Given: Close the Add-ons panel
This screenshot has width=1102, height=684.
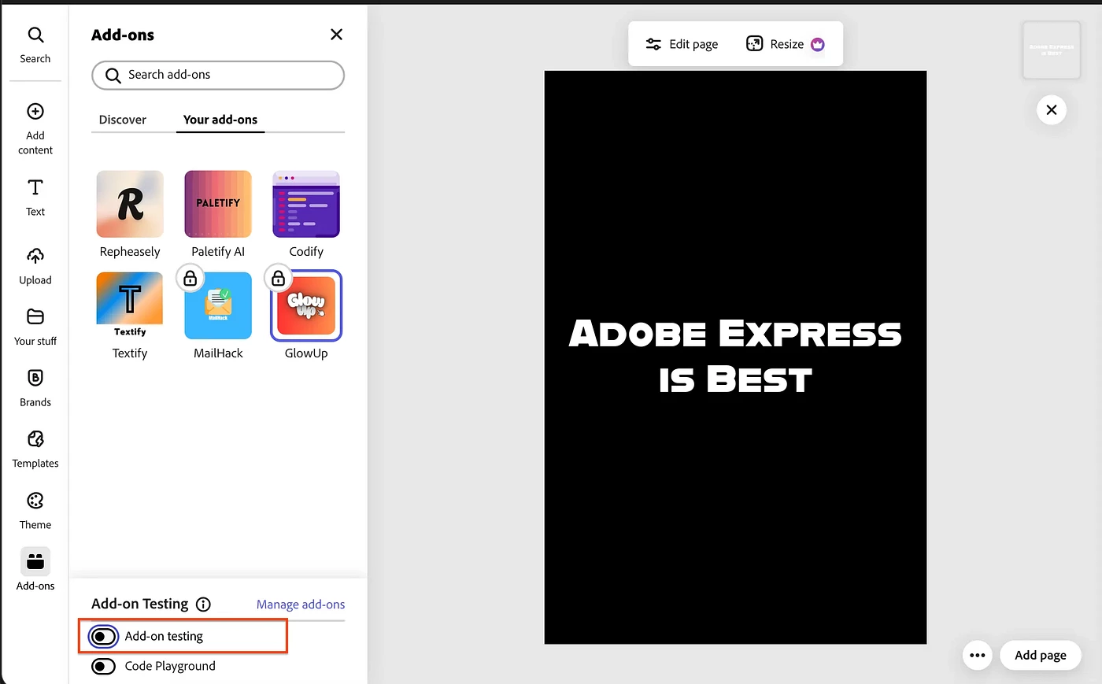Looking at the screenshot, I should (x=336, y=35).
